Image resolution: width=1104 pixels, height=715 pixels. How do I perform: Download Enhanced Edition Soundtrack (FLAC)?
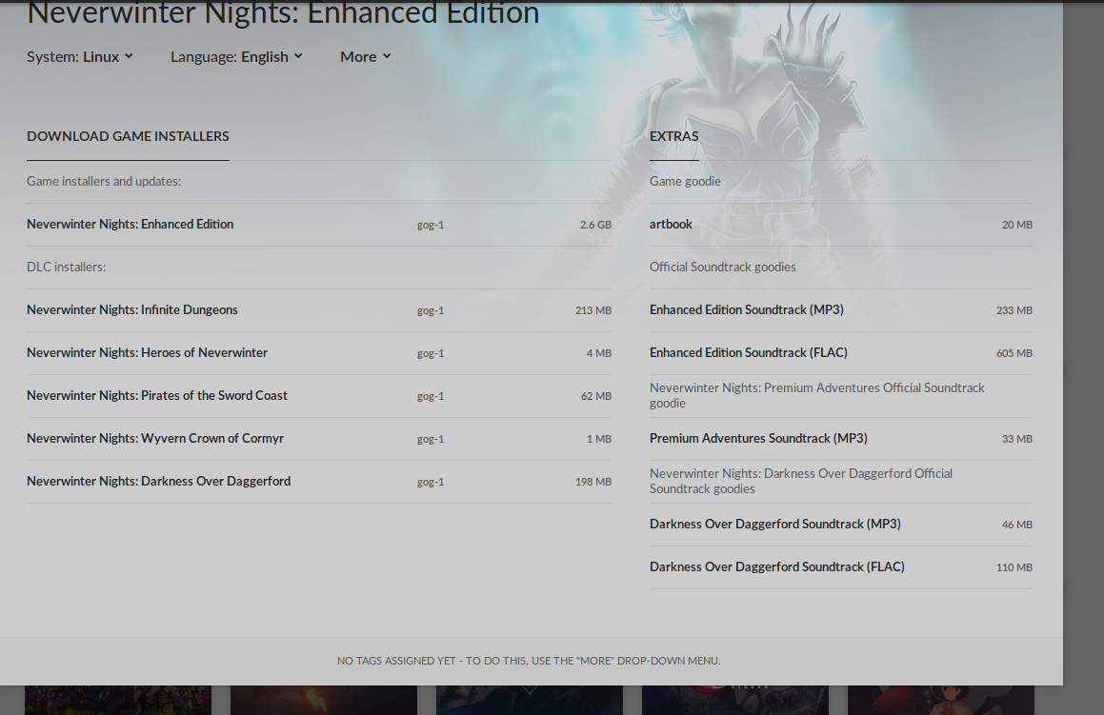(x=841, y=353)
